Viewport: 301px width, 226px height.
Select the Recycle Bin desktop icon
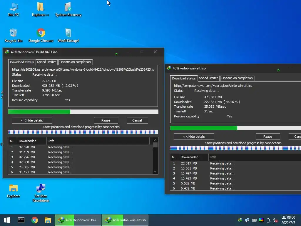coord(14,36)
